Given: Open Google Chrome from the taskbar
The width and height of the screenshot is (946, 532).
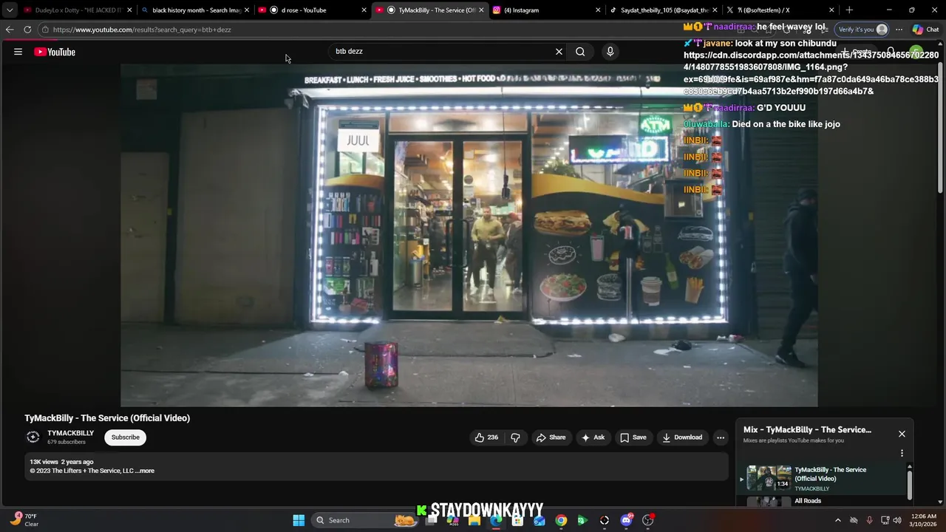Looking at the screenshot, I should [x=561, y=520].
